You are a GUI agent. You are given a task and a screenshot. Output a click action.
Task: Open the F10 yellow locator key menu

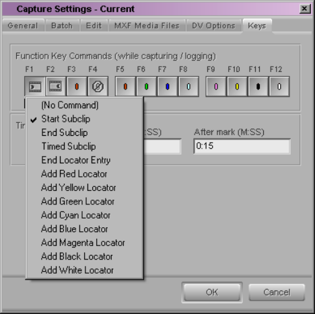point(237,87)
